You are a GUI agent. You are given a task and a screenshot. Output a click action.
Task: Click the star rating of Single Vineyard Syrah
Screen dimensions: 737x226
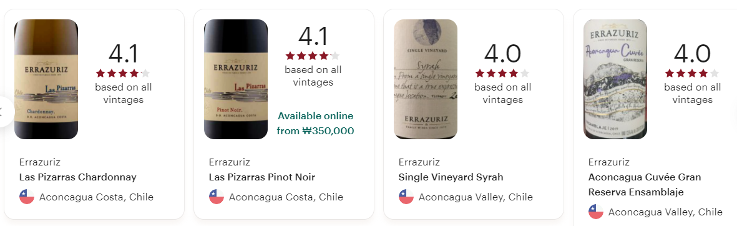(502, 73)
